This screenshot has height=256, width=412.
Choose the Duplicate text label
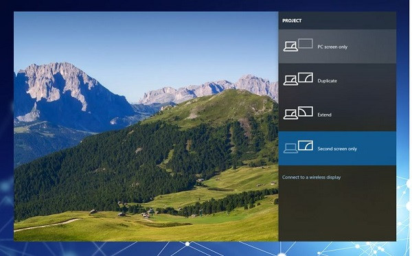(327, 81)
